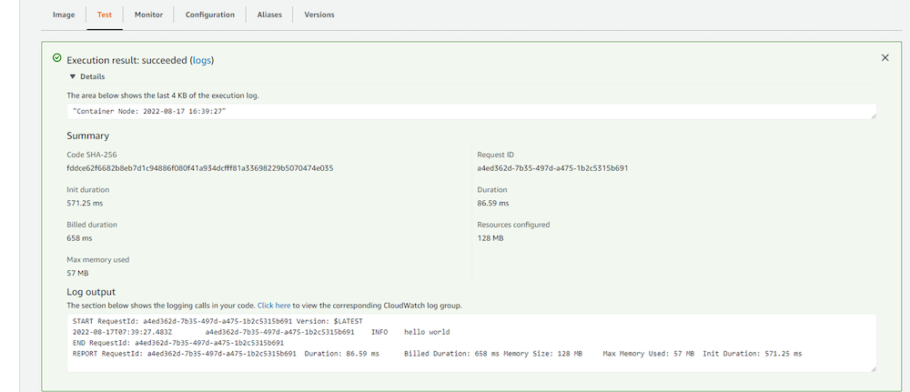Viewport: 910px width, 392px height.
Task: Select the Aliases tab
Action: pos(269,15)
